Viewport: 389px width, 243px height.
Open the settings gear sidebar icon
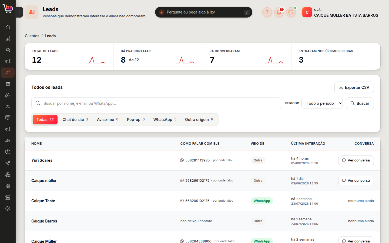pyautogui.click(x=8, y=208)
